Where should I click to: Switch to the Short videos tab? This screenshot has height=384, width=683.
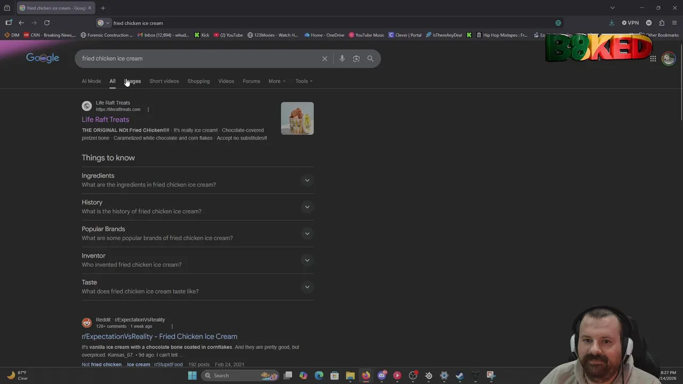click(x=164, y=81)
